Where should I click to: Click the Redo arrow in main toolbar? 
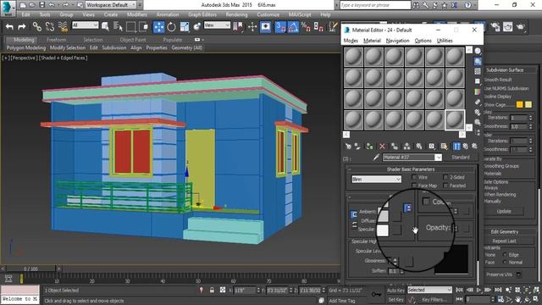22,26
